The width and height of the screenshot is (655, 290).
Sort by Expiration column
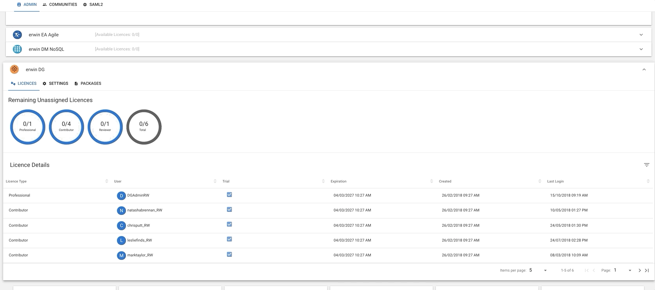pos(432,181)
